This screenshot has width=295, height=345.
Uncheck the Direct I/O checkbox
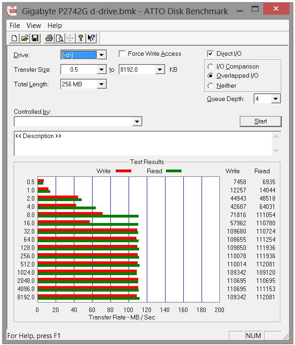pyautogui.click(x=210, y=53)
